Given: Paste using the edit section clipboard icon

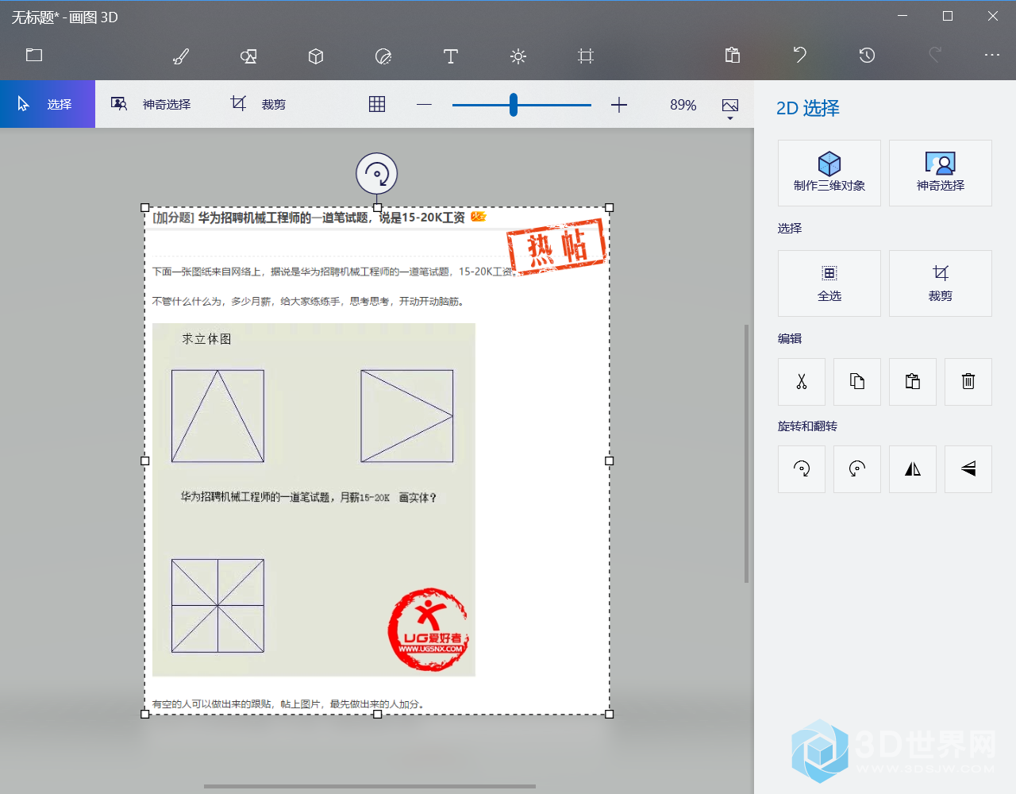Looking at the screenshot, I should (x=913, y=382).
